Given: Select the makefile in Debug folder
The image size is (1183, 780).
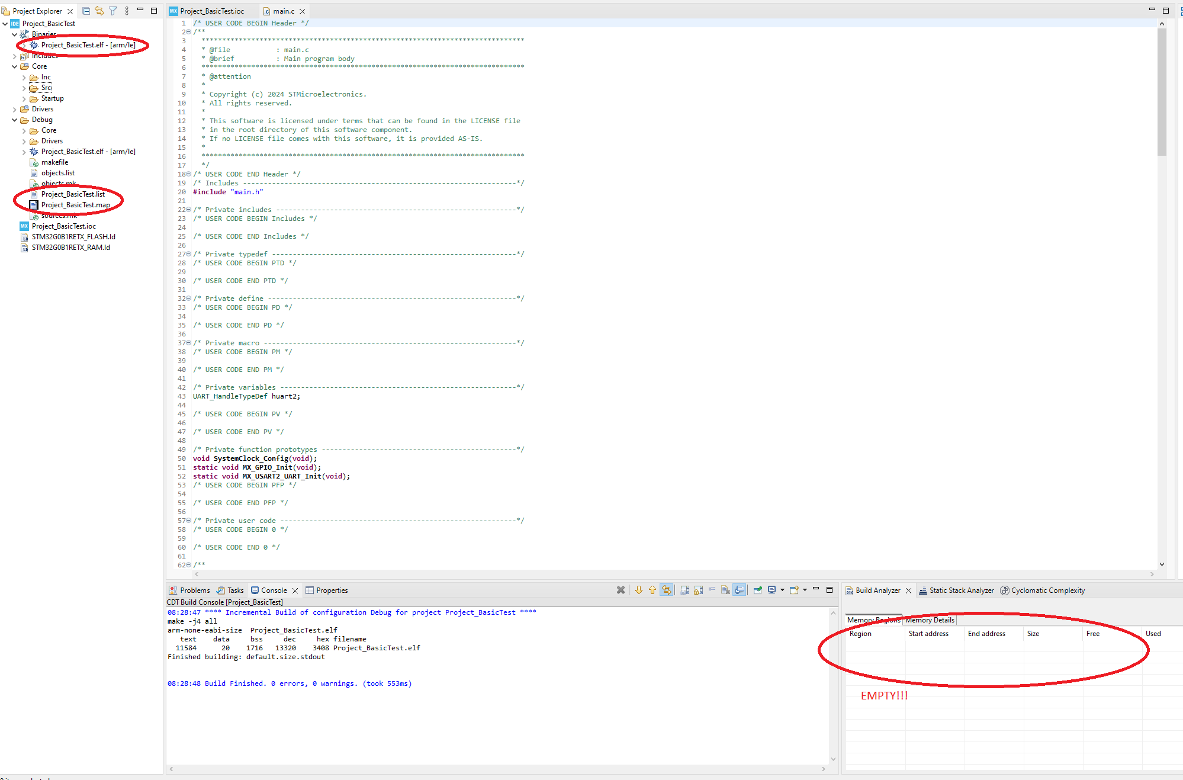Looking at the screenshot, I should tap(54, 162).
